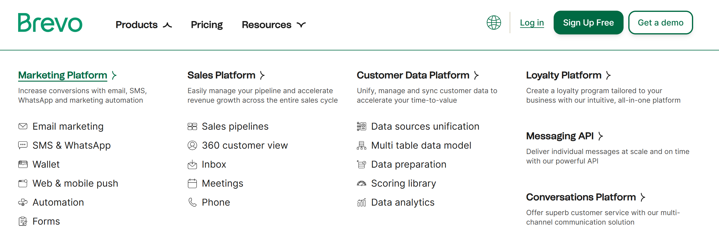Open the Customer Data Platform heading link

[413, 75]
